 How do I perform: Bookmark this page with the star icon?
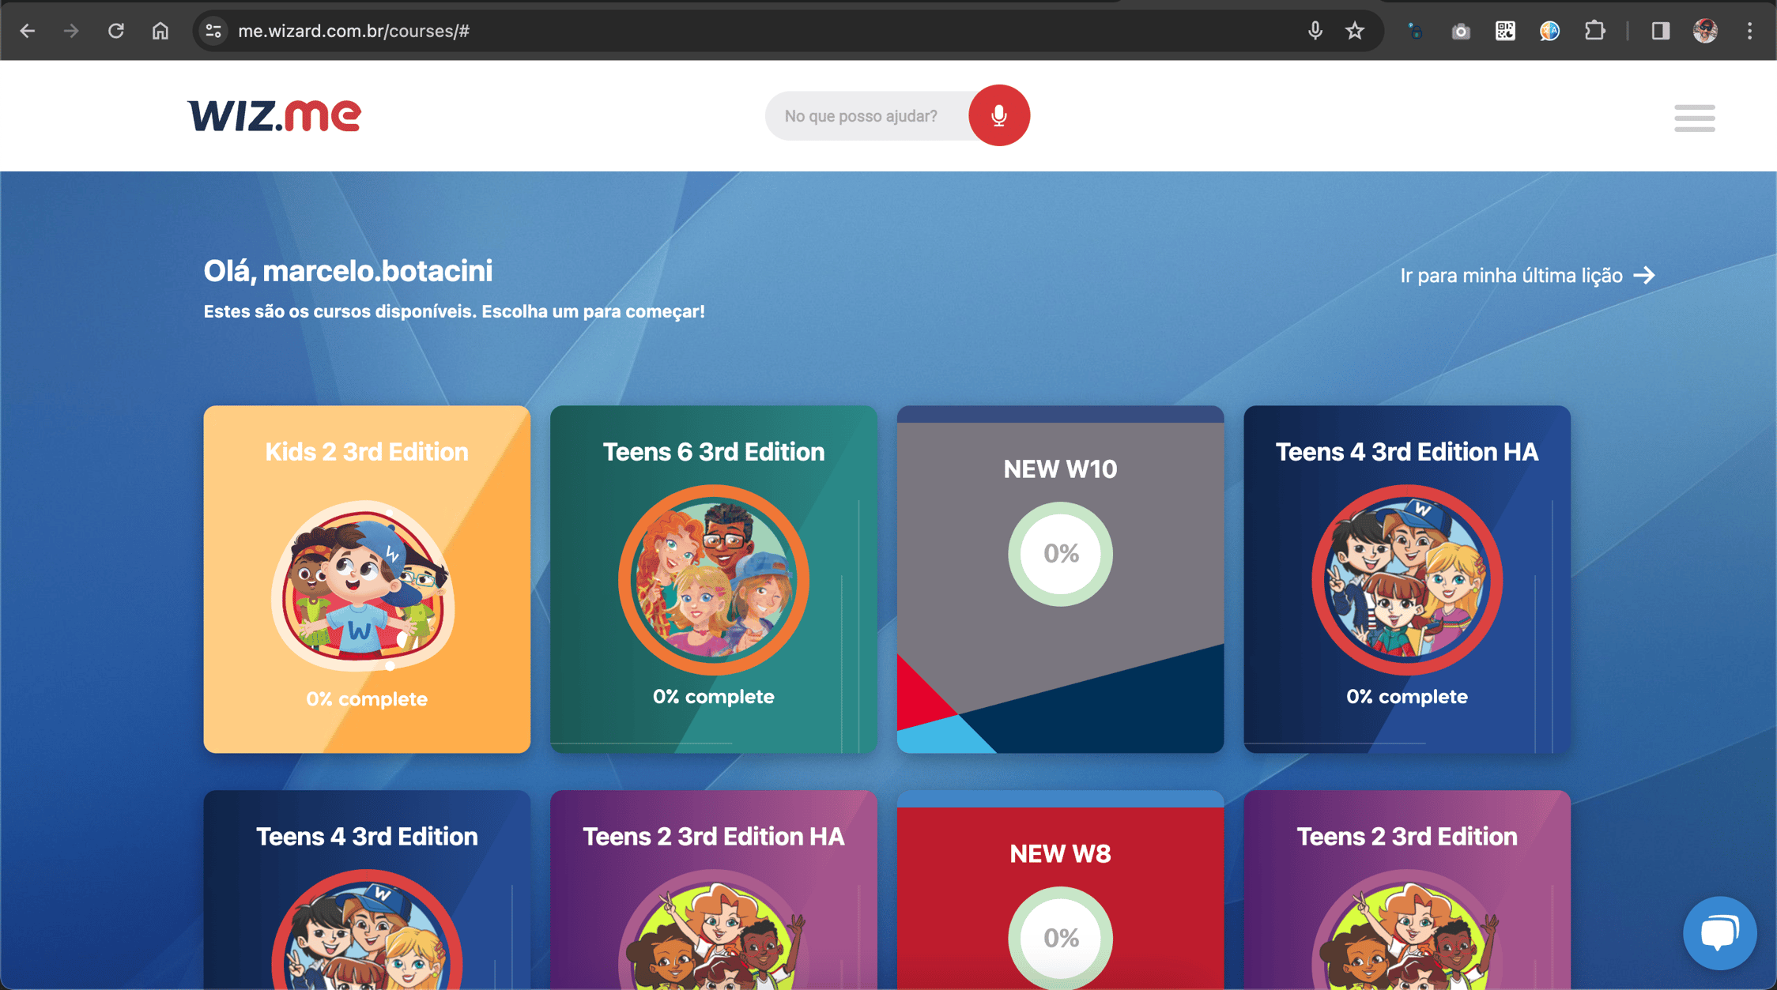click(1355, 31)
